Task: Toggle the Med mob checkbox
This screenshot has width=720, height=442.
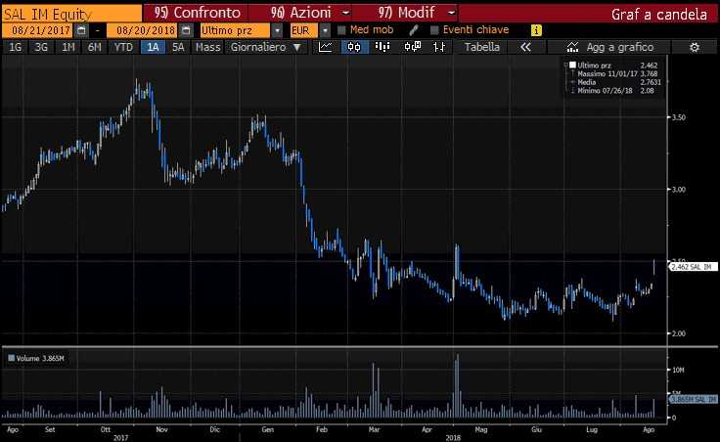Action: (x=341, y=30)
